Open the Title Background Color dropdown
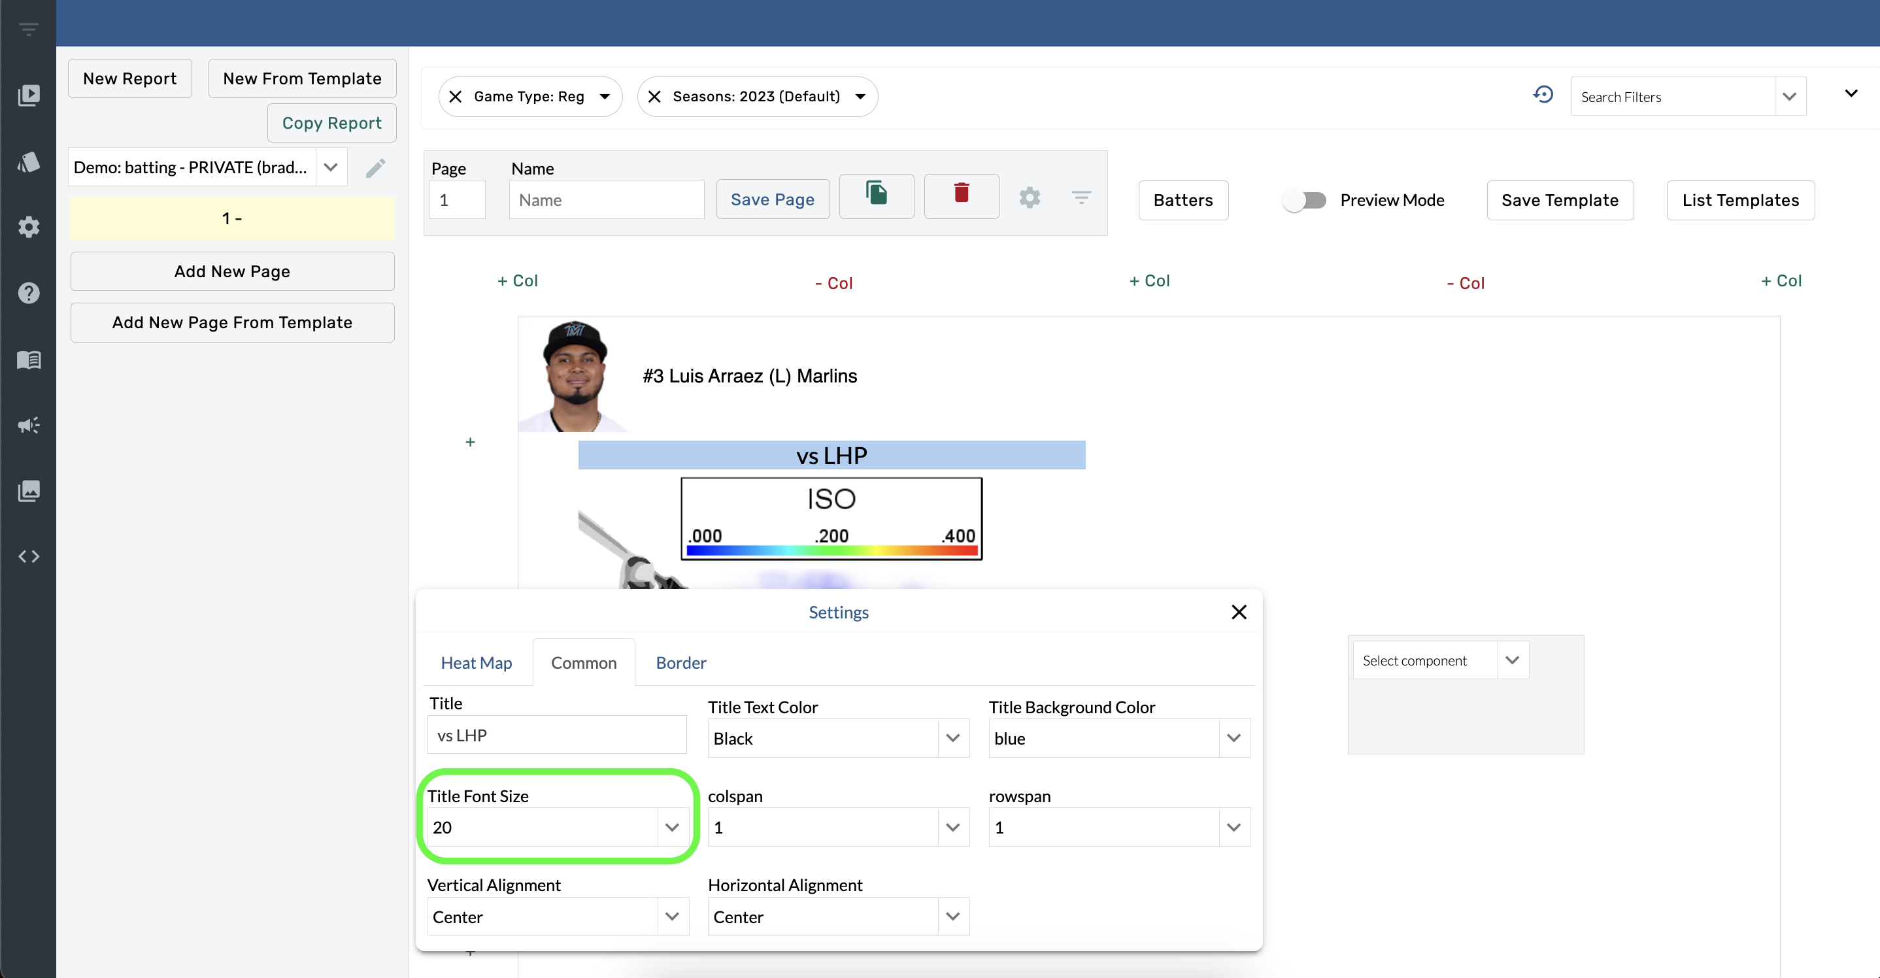The height and width of the screenshot is (978, 1880). [x=1233, y=738]
